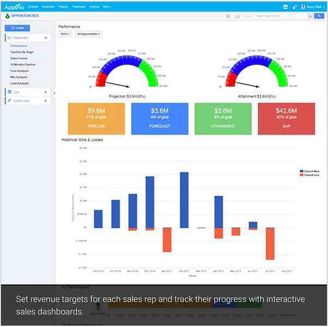Collapse the Dashboard section chevron

[46, 38]
